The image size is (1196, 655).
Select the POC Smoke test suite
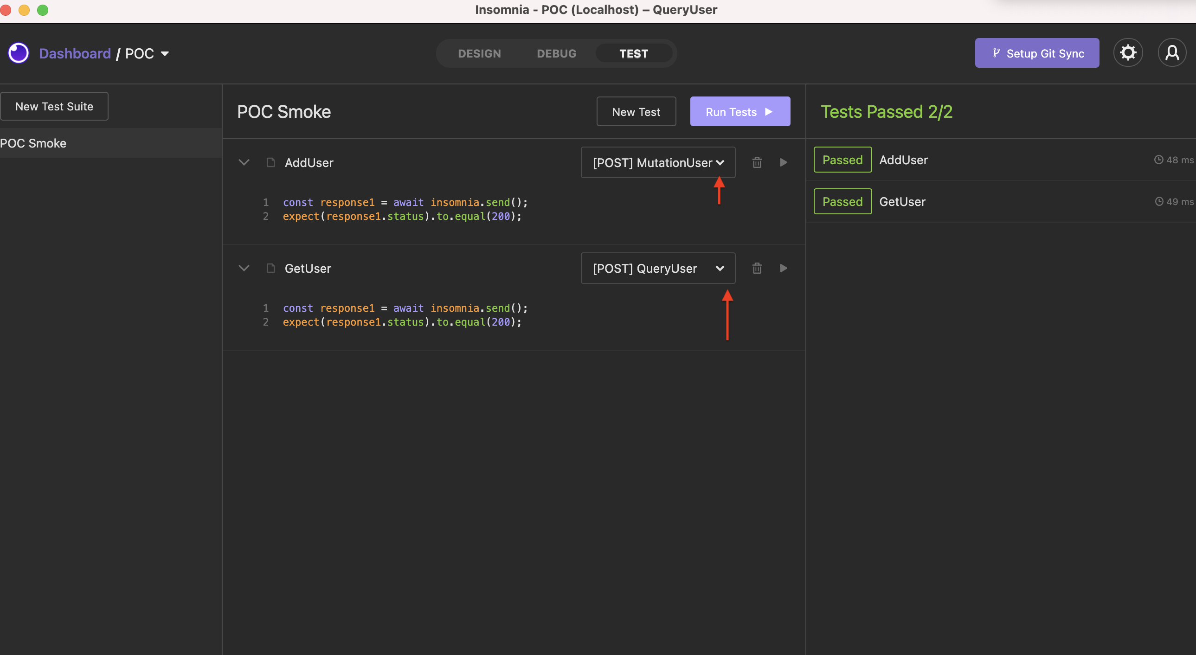(33, 143)
